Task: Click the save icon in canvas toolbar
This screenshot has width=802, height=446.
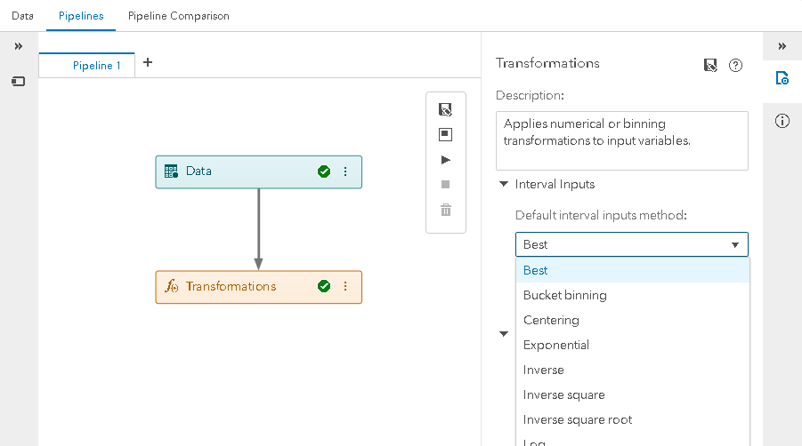Action: (x=446, y=109)
